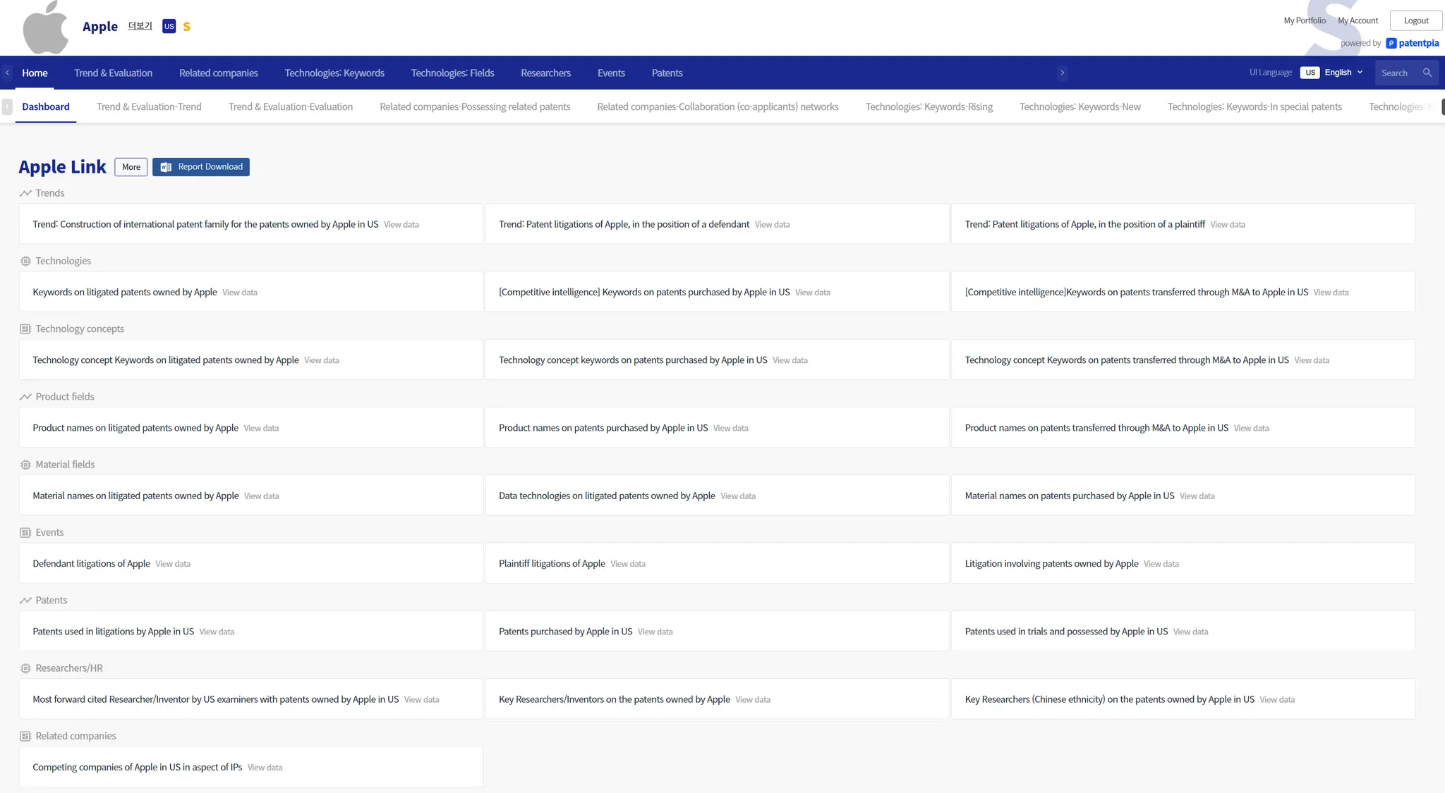Click the magnifier search icon
This screenshot has width=1445, height=793.
point(1427,73)
